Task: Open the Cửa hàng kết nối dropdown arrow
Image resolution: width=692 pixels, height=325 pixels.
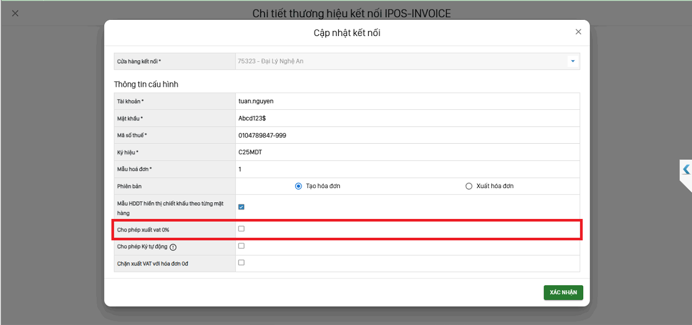Action: pyautogui.click(x=573, y=62)
